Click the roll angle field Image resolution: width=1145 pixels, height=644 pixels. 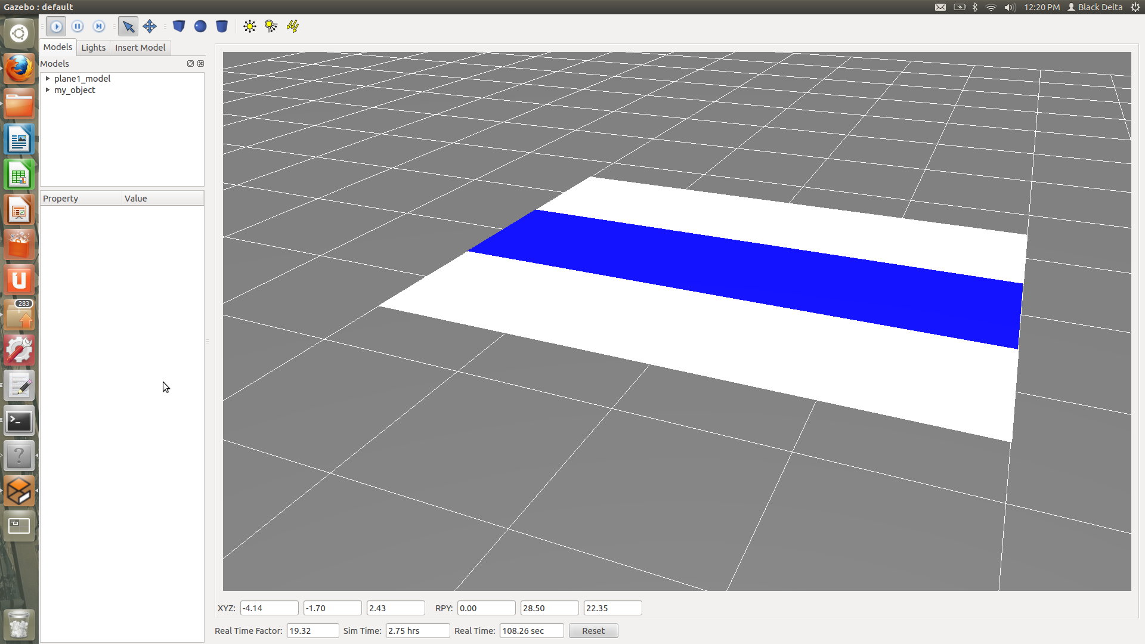point(486,608)
